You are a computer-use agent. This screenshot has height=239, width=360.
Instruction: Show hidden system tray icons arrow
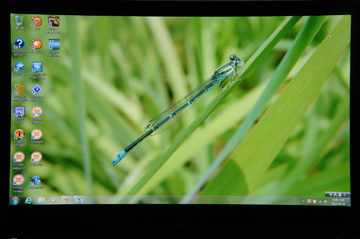tap(304, 201)
